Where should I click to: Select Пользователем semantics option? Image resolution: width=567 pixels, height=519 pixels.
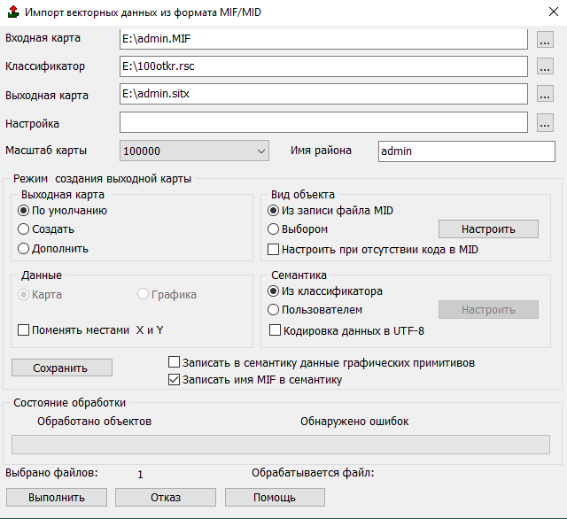coord(274,310)
